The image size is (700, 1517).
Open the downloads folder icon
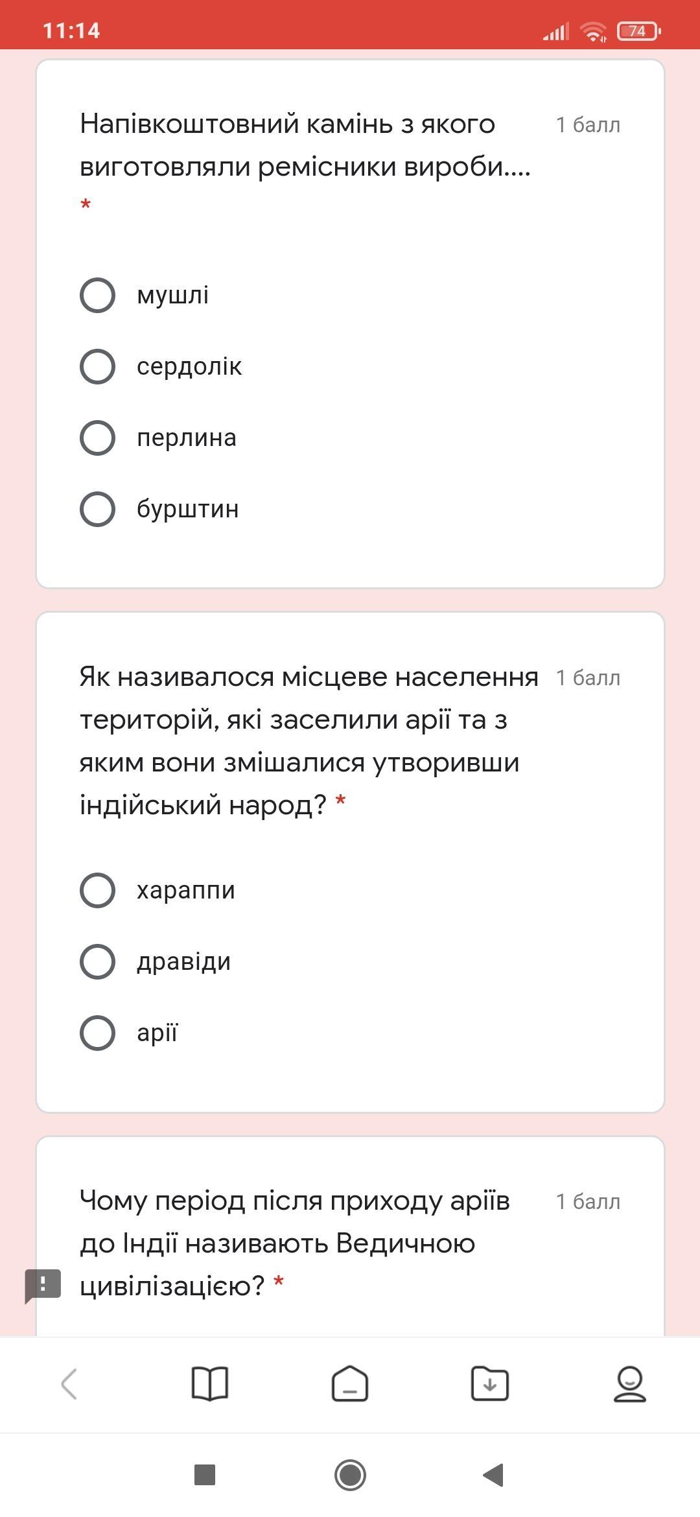coord(490,1384)
